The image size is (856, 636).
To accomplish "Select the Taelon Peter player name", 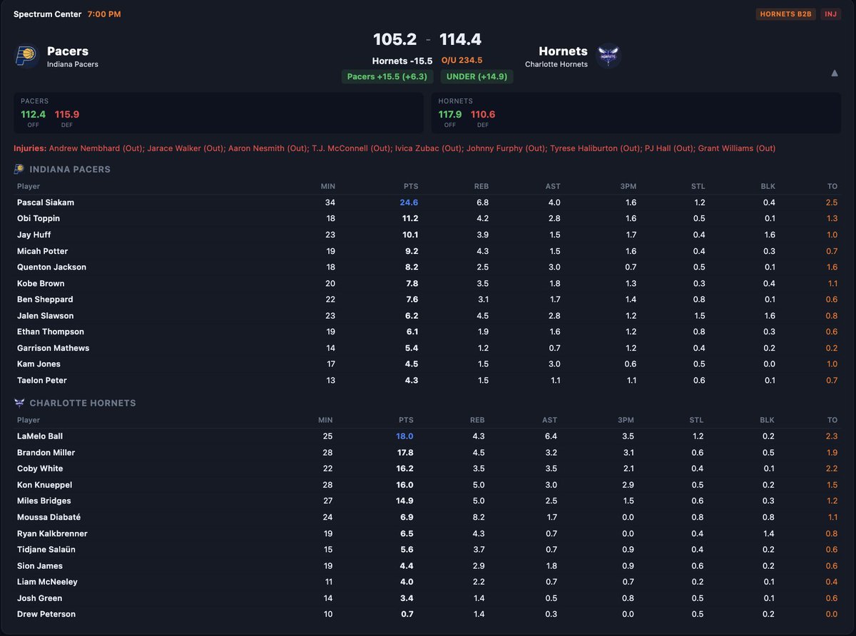I will (x=42, y=380).
